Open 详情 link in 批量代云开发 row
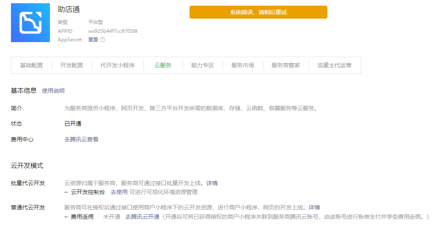The height and width of the screenshot is (226, 437). 212,183
